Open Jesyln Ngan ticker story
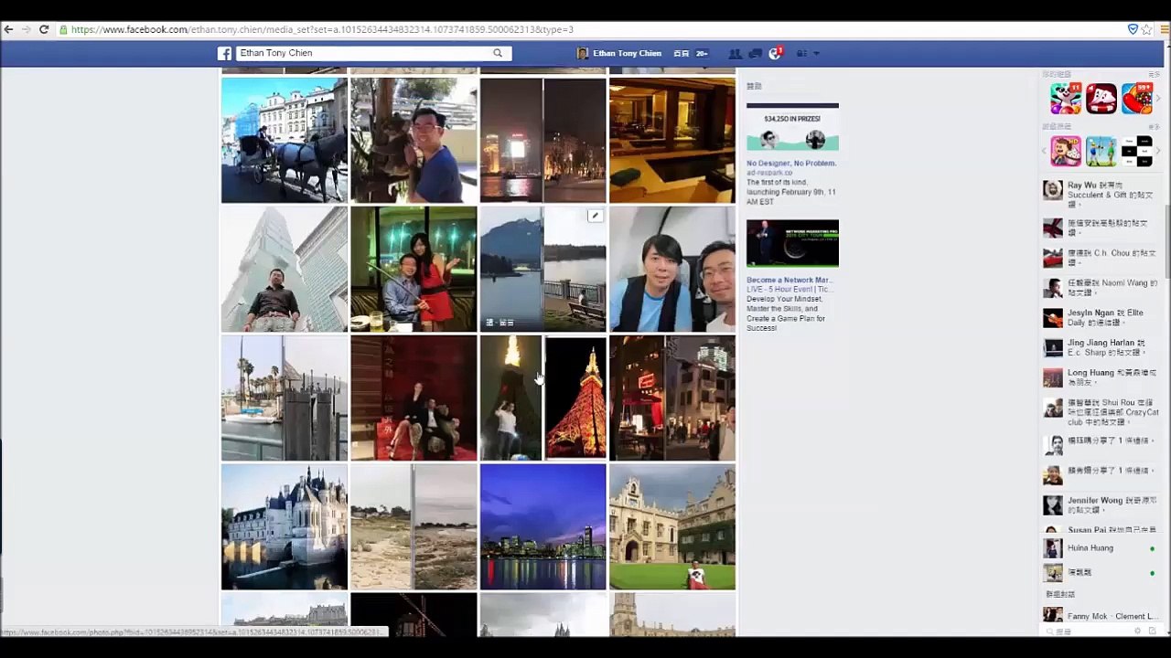The width and height of the screenshot is (1171, 658). (x=1101, y=317)
